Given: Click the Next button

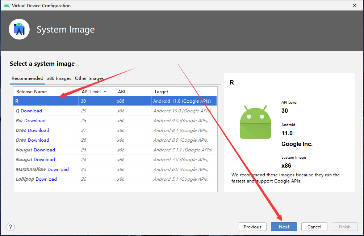Looking at the screenshot, I should coord(284,227).
